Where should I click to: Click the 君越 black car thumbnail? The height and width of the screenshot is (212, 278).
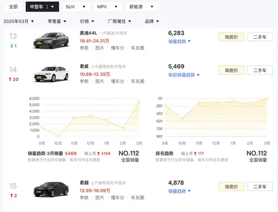click(x=51, y=189)
